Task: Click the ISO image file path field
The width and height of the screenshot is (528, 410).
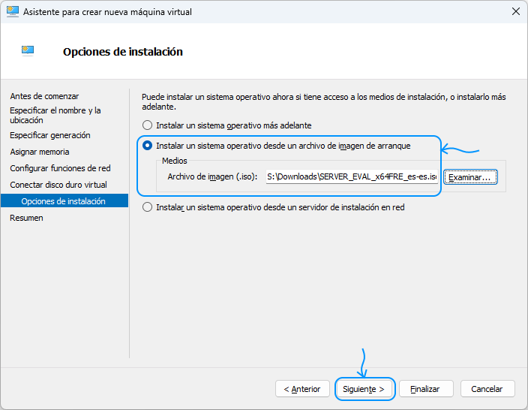Action: tap(352, 176)
